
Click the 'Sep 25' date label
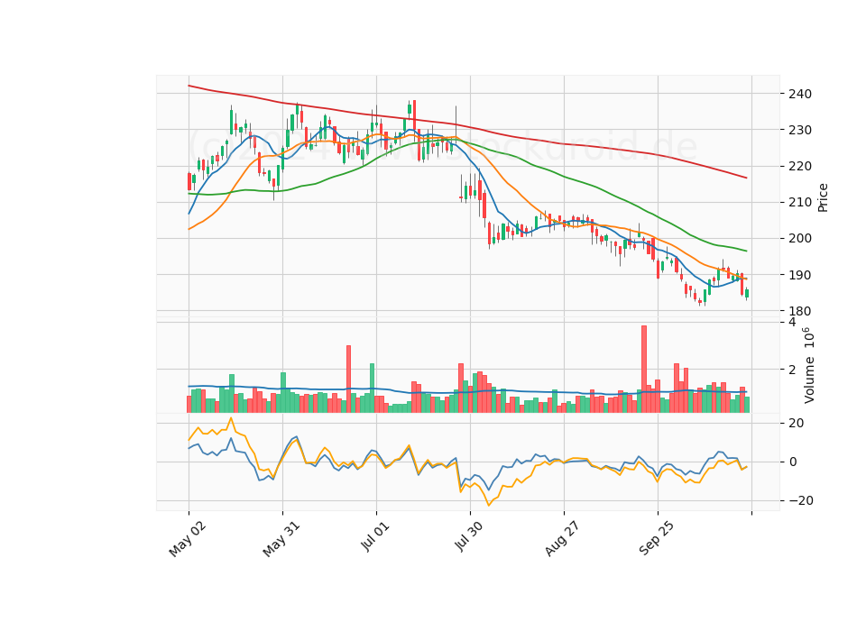click(657, 539)
